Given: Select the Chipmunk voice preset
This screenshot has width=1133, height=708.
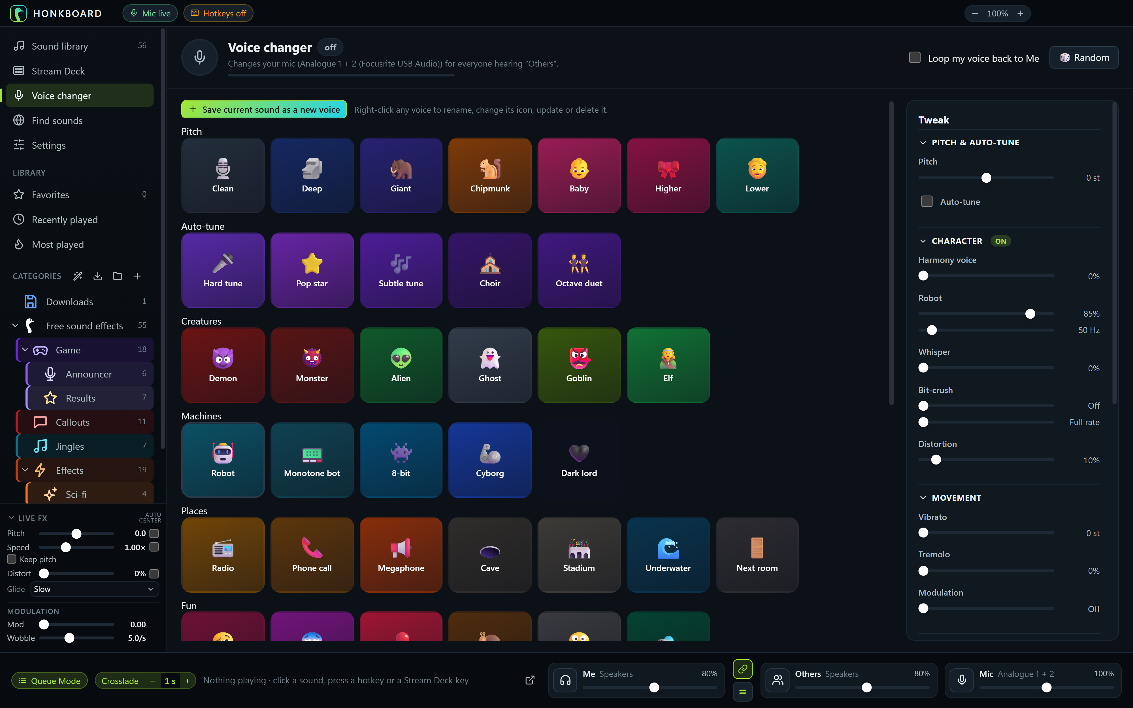Looking at the screenshot, I should click(490, 175).
